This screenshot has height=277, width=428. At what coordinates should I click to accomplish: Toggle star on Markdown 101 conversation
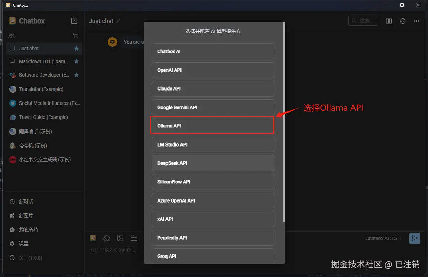coord(76,61)
